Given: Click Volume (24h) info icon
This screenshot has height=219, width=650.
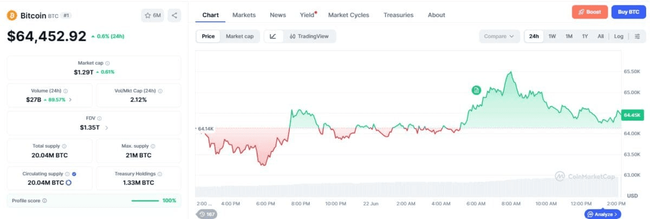Looking at the screenshot, I should (x=66, y=91).
